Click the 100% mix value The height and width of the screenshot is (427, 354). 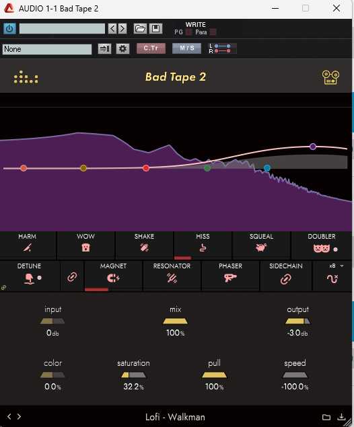(x=175, y=333)
